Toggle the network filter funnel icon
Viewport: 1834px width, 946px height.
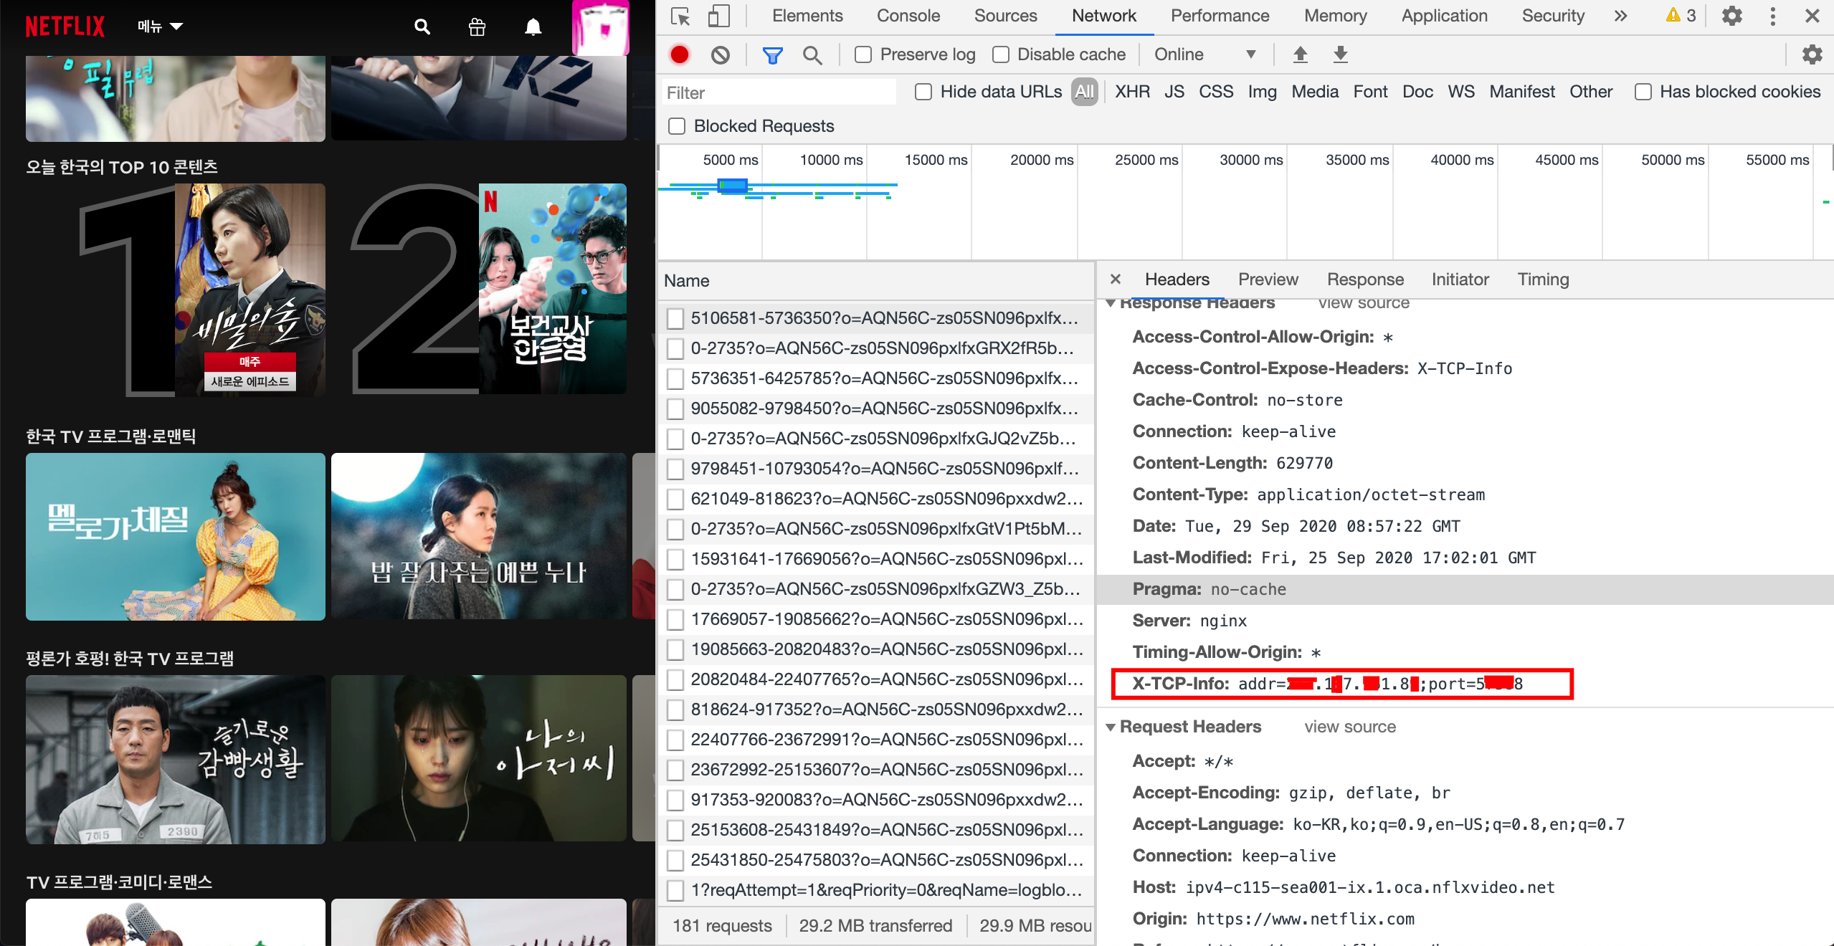772,54
